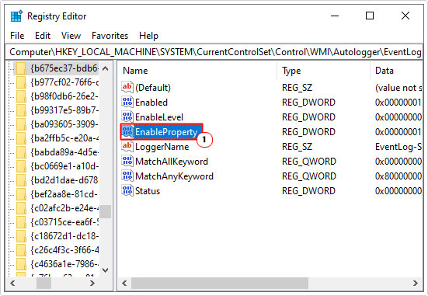This screenshot has height=296, width=428.
Task: Click folder icon of {ba2ffb5c-e20a key
Action: [x=21, y=138]
